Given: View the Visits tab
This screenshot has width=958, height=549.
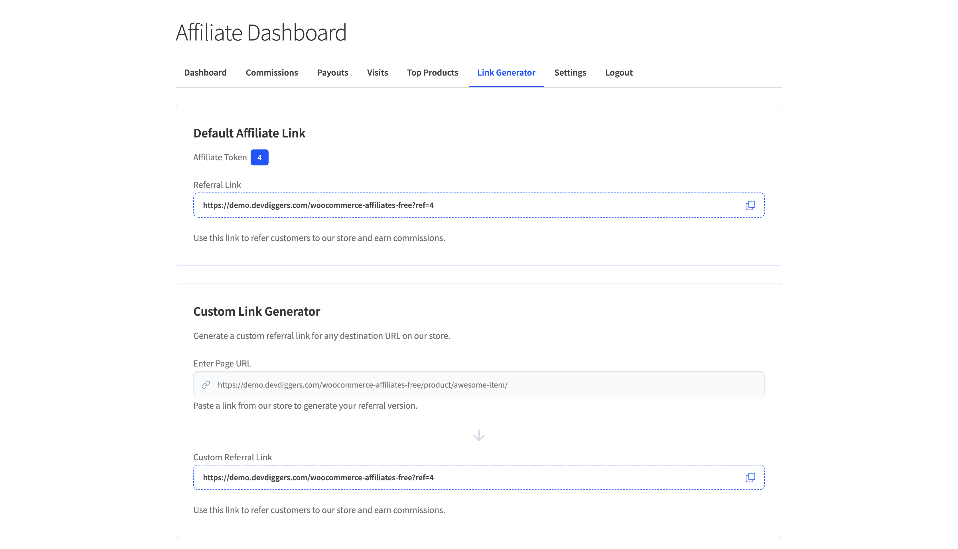Looking at the screenshot, I should [x=377, y=72].
